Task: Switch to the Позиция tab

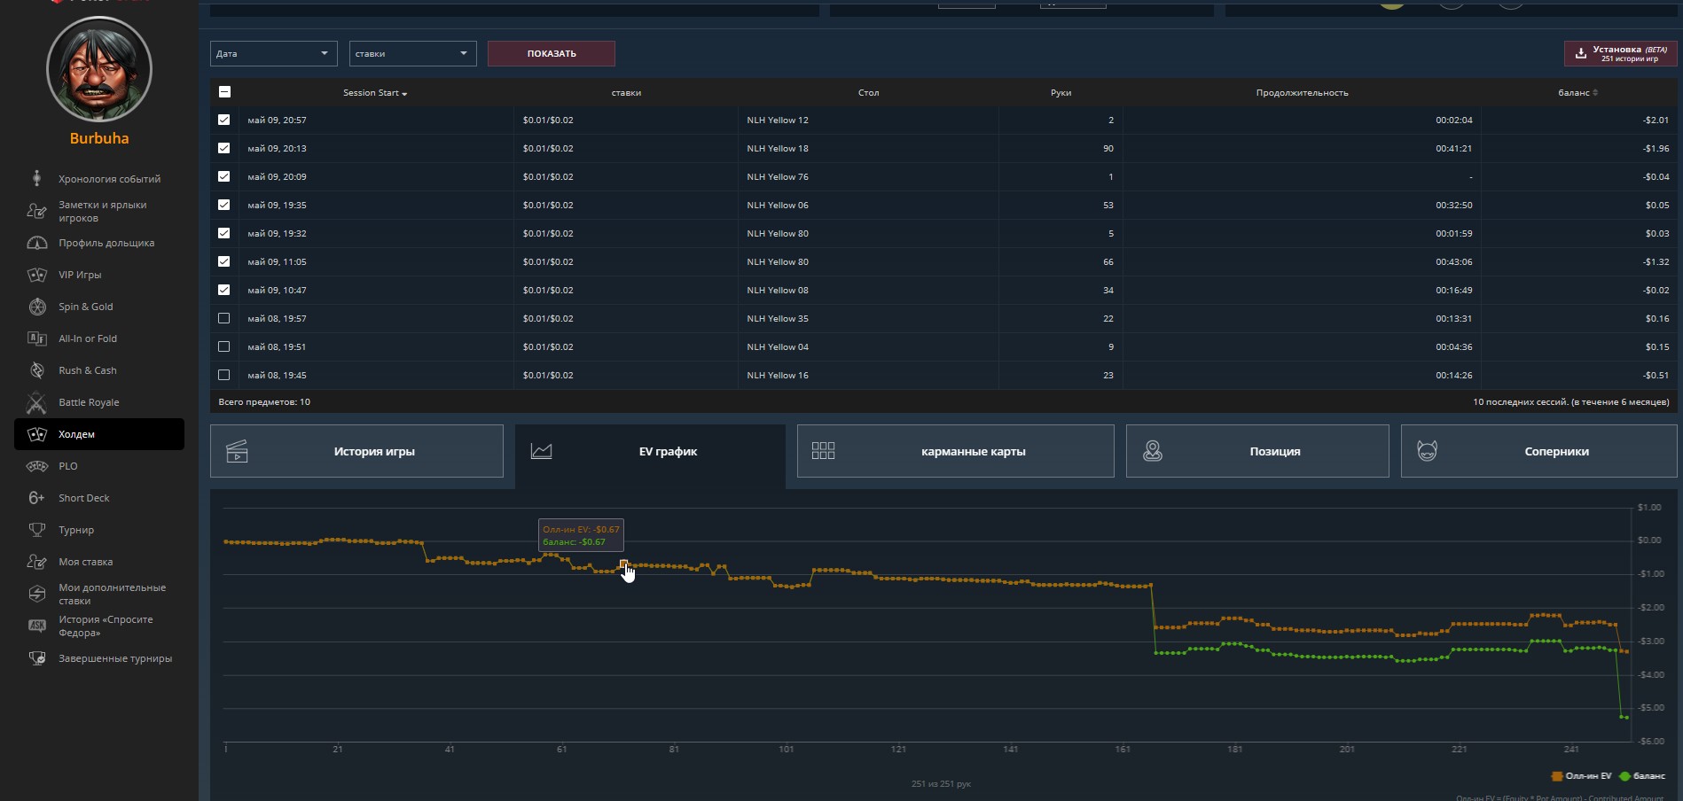Action: pos(1257,451)
